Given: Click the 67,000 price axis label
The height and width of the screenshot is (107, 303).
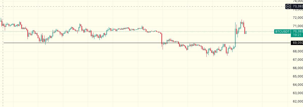Looking at the screenshot, I should pos(297,59).
